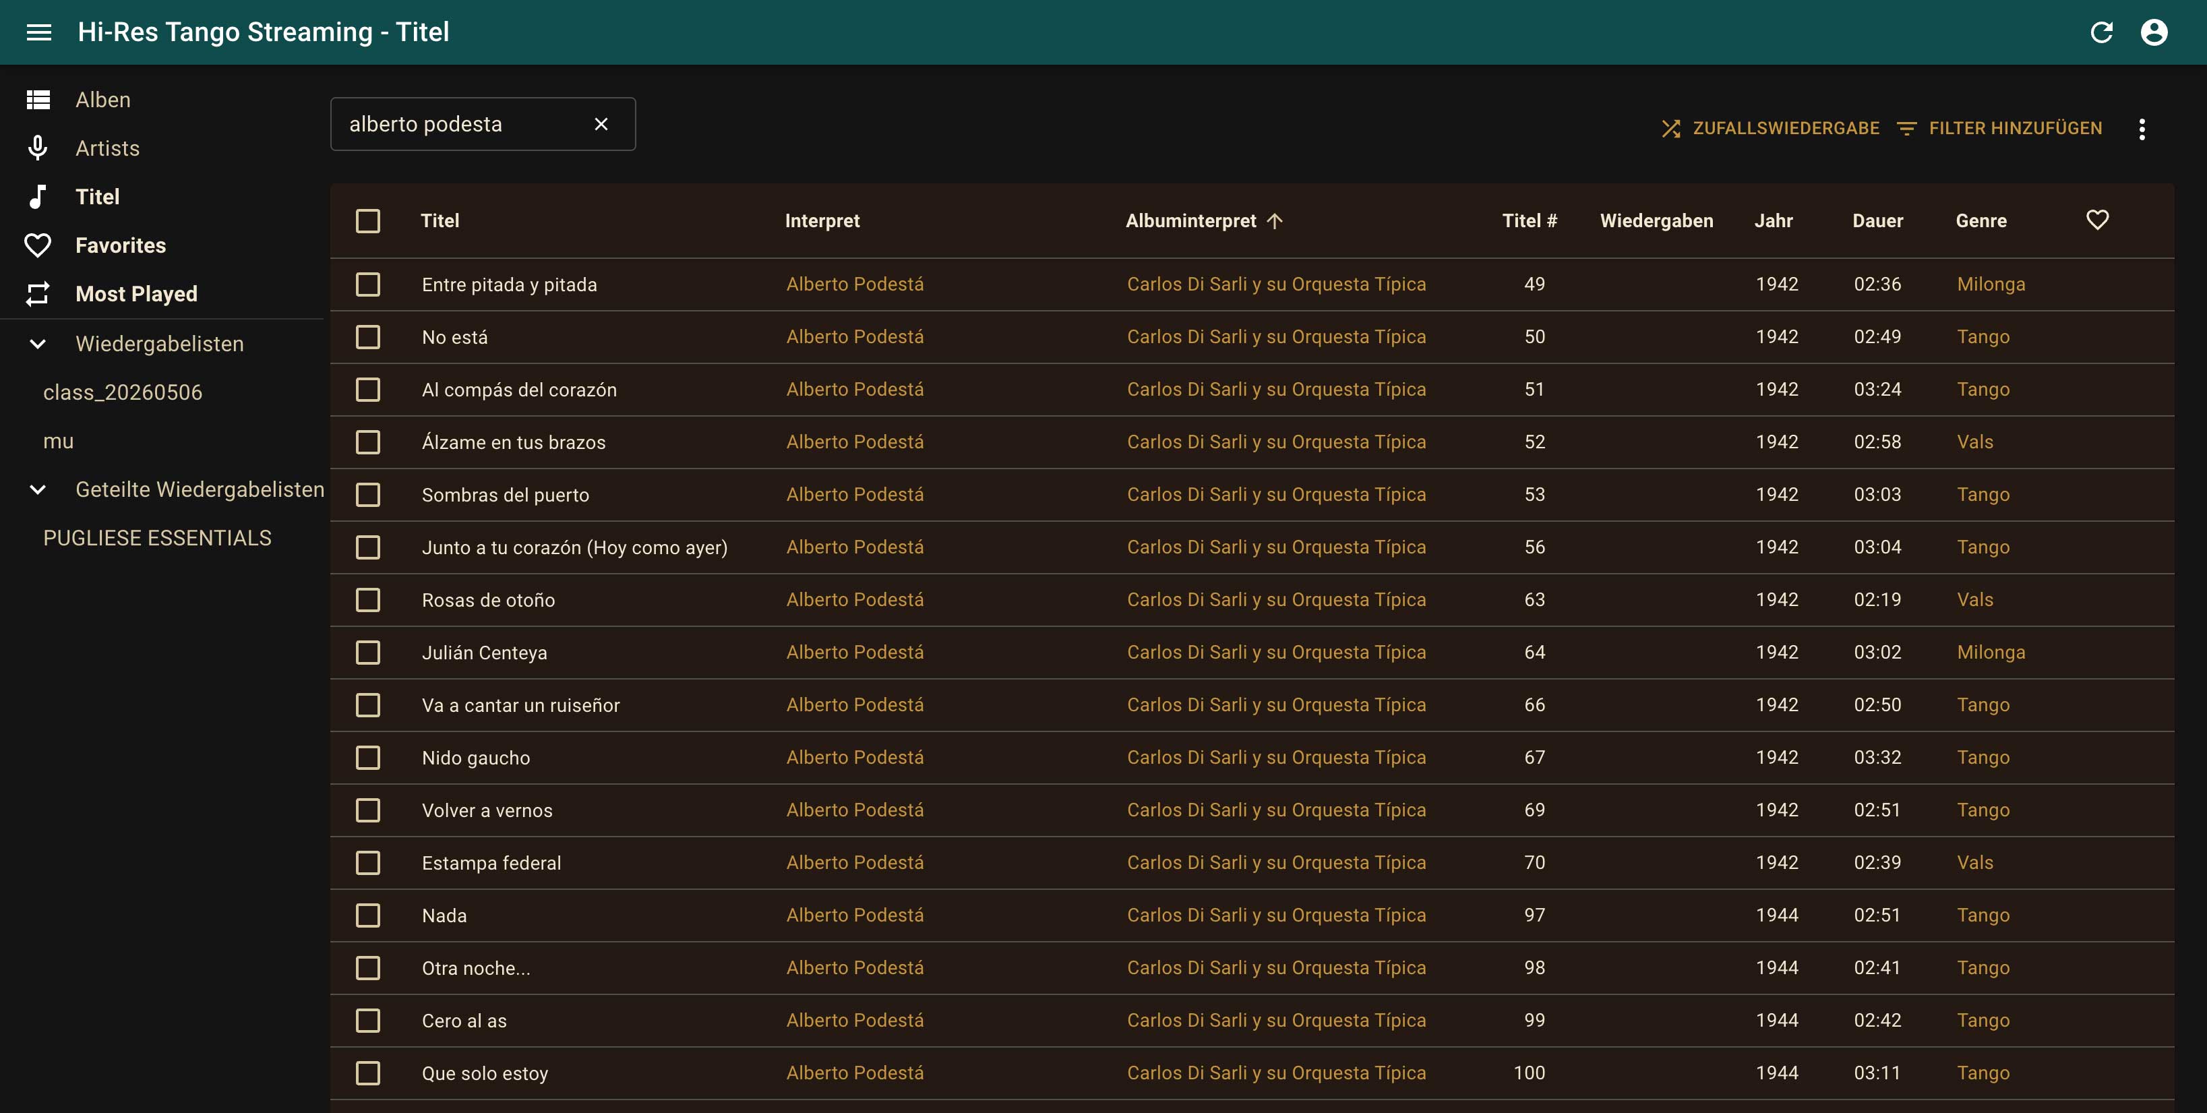The height and width of the screenshot is (1113, 2207).
Task: Clear the search field with X icon
Action: (x=601, y=124)
